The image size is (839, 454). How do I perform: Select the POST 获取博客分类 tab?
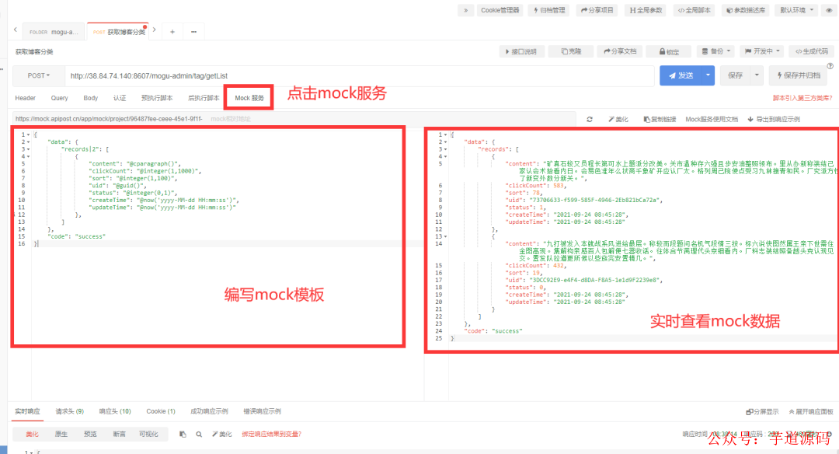coord(119,32)
